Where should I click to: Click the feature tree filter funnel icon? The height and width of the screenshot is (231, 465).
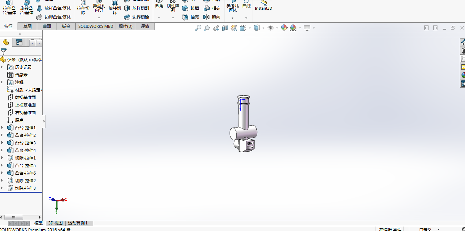pos(3,52)
